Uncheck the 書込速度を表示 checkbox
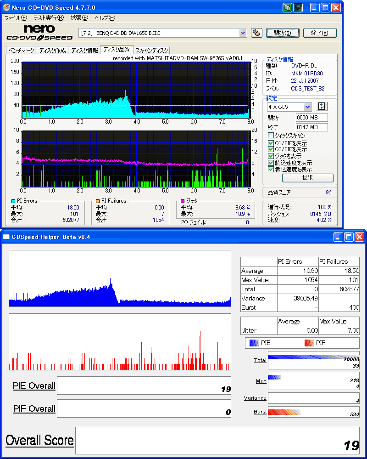Viewport: 367px width, 459px height. pyautogui.click(x=271, y=169)
